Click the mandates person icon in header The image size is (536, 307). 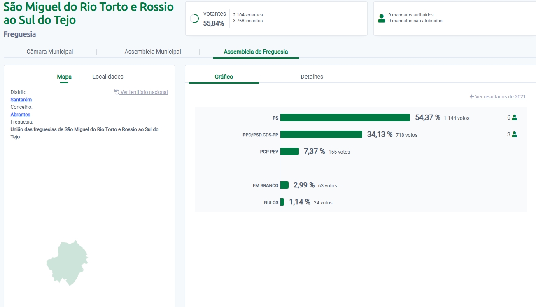point(381,18)
